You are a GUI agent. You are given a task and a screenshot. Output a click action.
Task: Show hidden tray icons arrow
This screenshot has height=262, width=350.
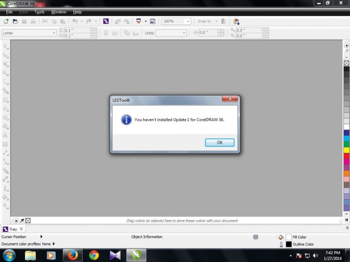[290, 255]
